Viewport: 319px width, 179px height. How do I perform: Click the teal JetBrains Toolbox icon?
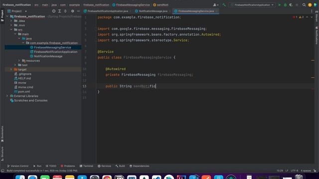(316, 5)
